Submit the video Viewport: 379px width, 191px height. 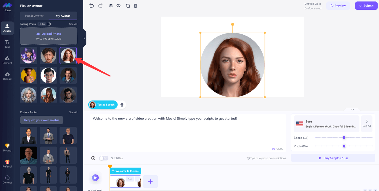click(366, 6)
